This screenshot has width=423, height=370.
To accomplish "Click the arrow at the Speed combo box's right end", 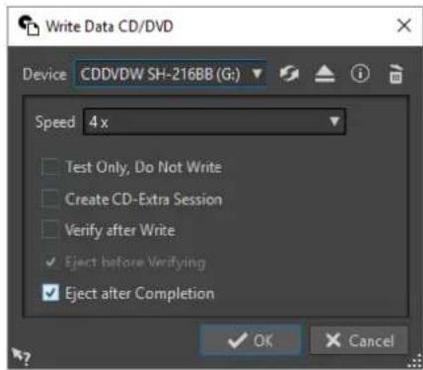I will coord(334,121).
